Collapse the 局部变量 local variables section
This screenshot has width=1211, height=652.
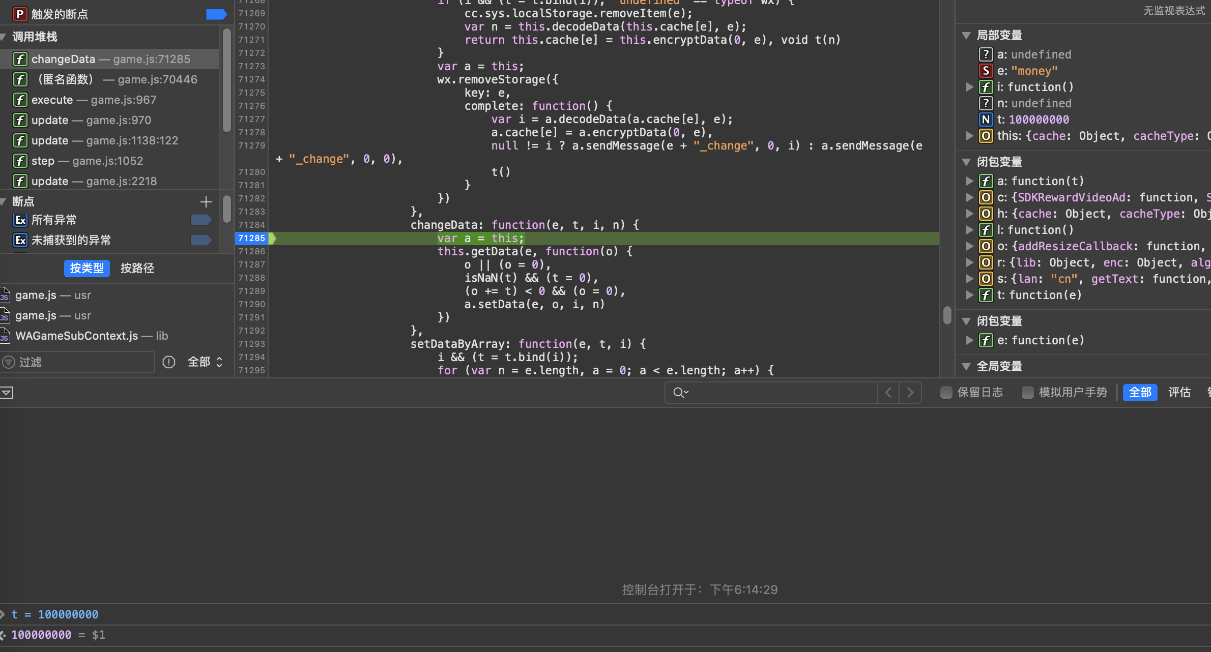click(x=966, y=36)
